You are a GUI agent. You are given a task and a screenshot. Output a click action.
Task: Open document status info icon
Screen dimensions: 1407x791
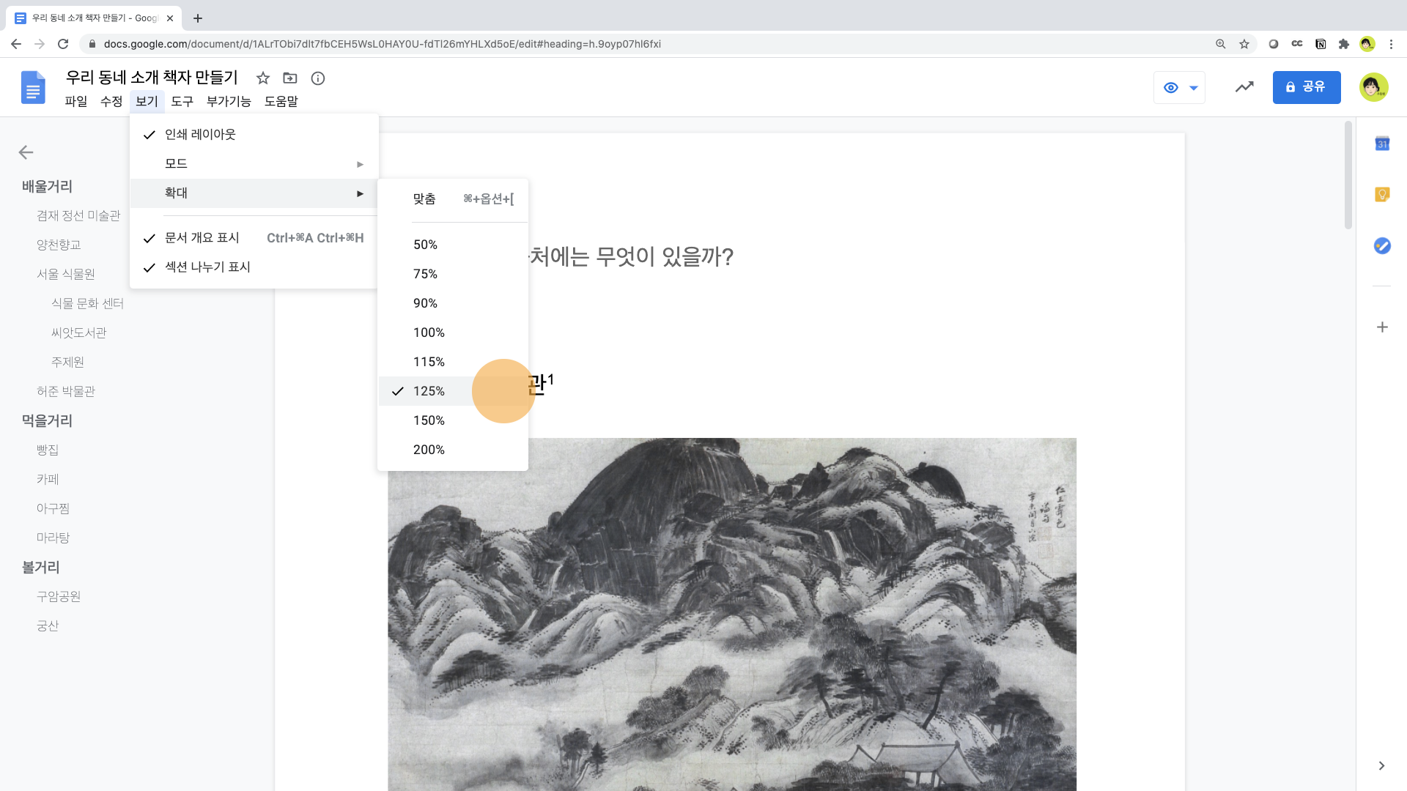(318, 78)
